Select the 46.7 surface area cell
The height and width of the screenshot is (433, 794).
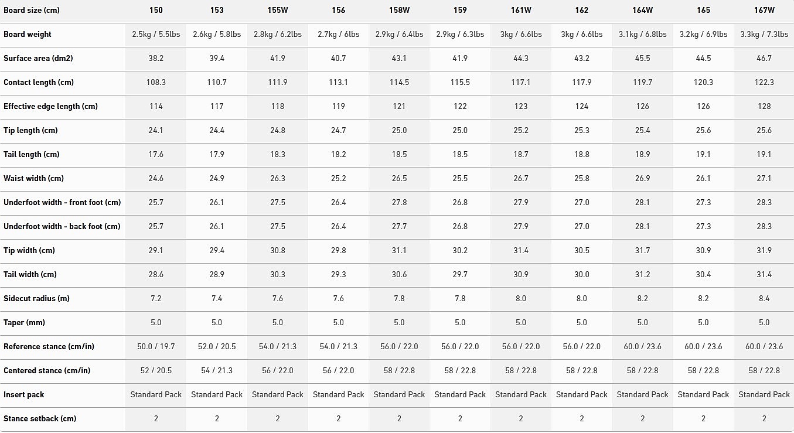tap(764, 59)
